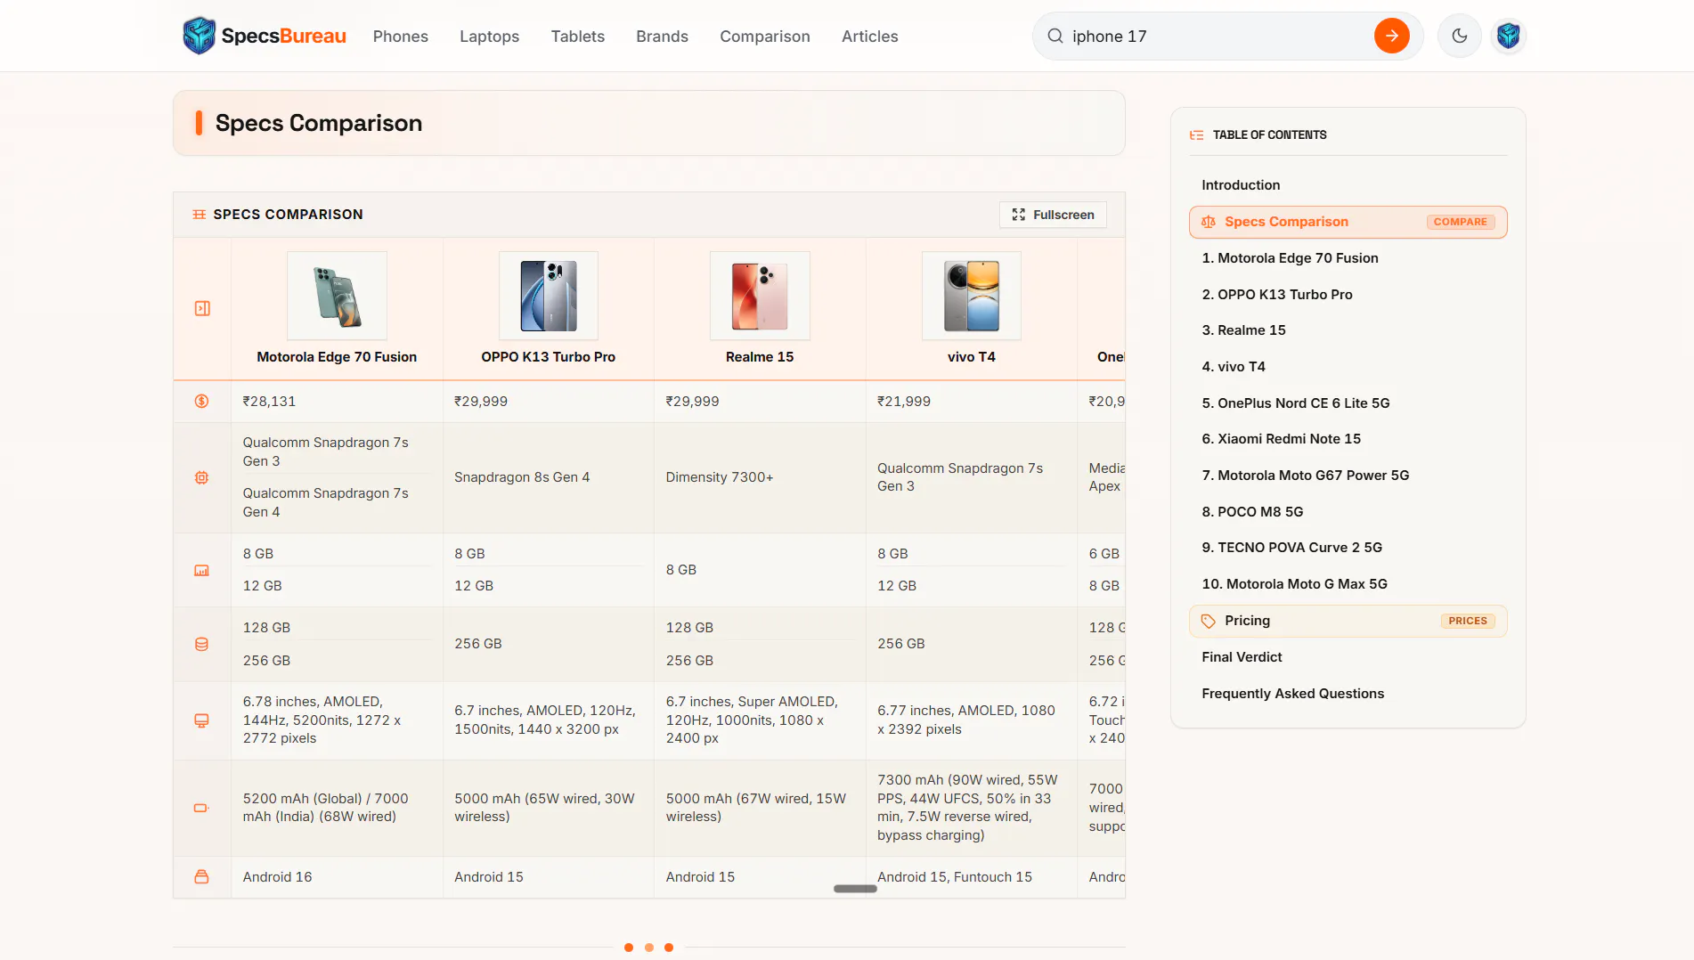Go to 1. Motorola Edge 70 Fusion

pos(1290,258)
